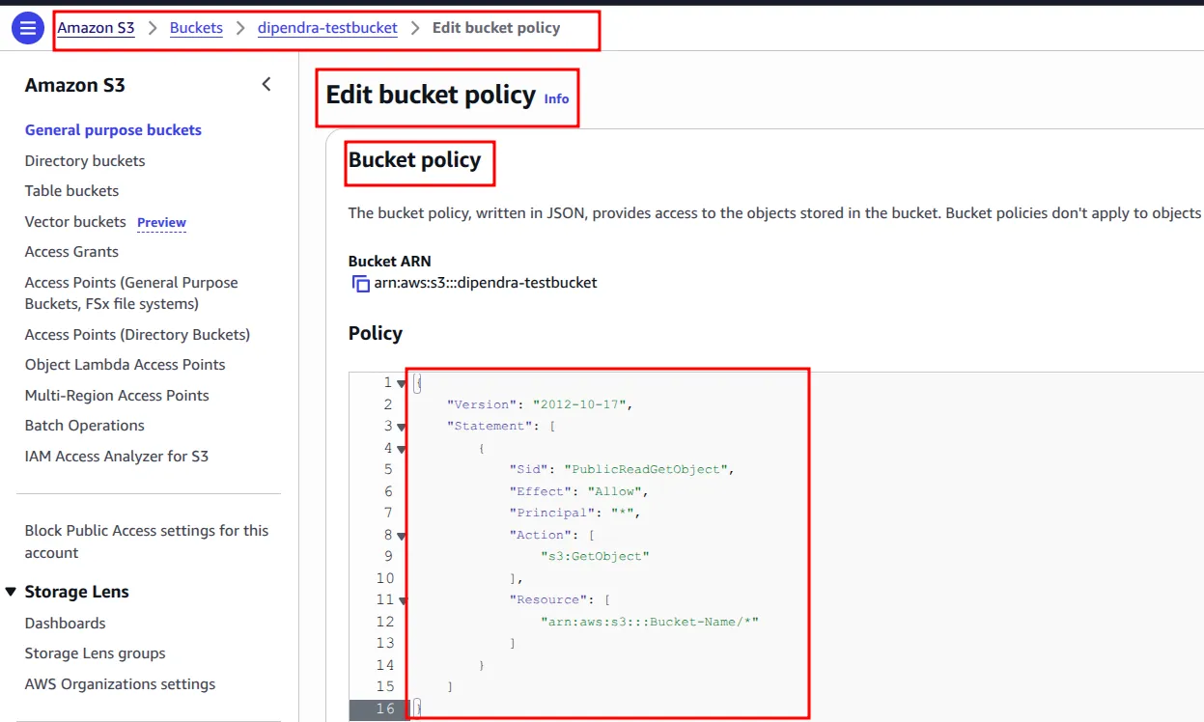Fold the Action array at line 8
The width and height of the screenshot is (1204, 722).
[x=402, y=536]
